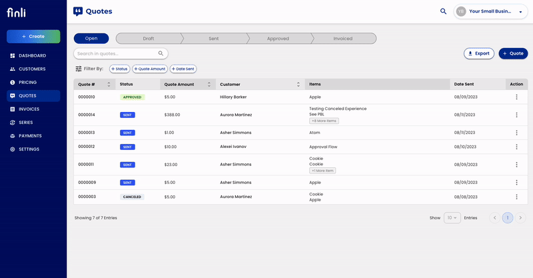This screenshot has width=533, height=278.
Task: Click SENT badge for quote 0000012
Action: click(127, 147)
